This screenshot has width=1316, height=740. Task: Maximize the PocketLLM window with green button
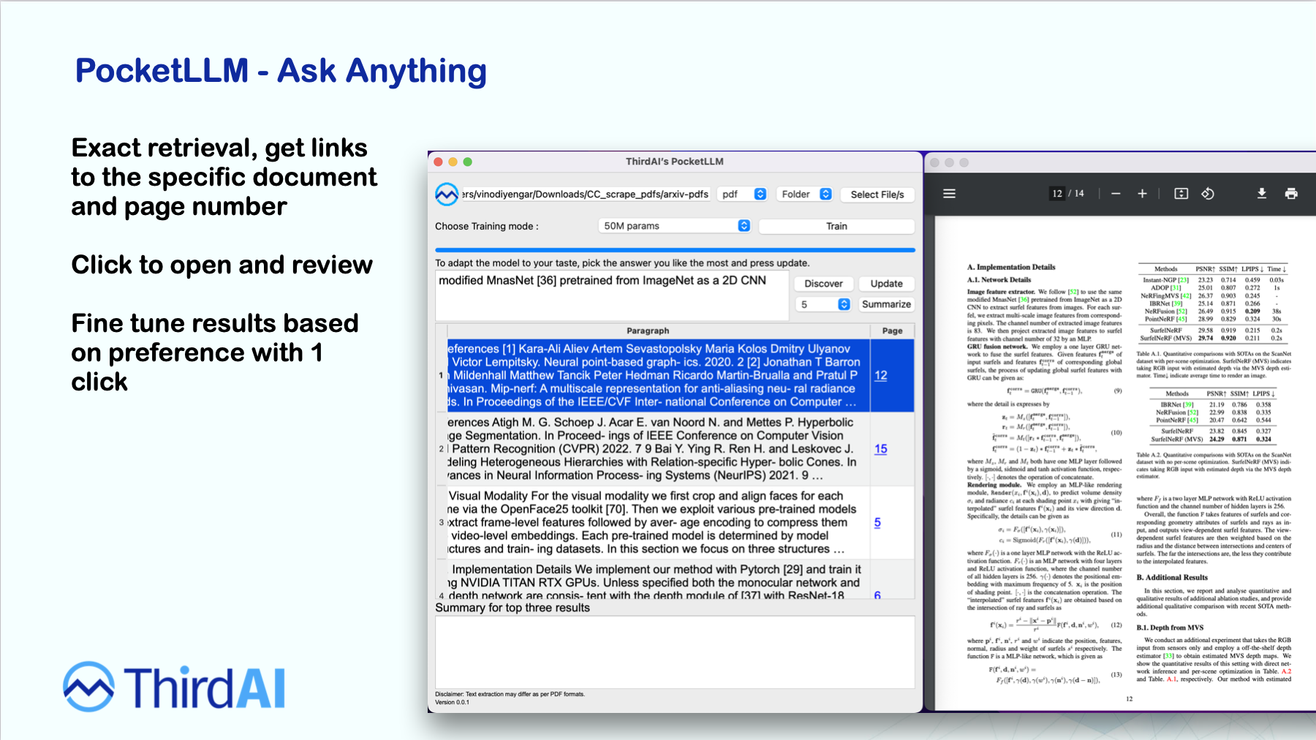468,162
